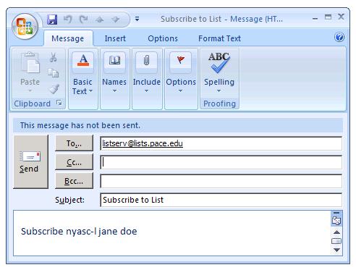Customize Quick Access Toolbar arrow
This screenshot has height=270, width=356.
pos(137,19)
